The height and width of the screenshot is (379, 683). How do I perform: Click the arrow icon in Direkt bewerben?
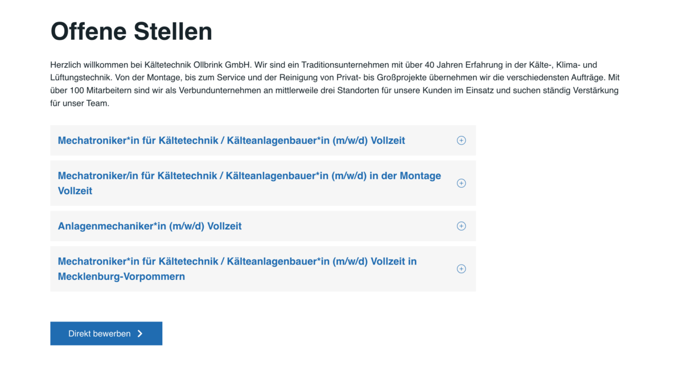tap(140, 334)
